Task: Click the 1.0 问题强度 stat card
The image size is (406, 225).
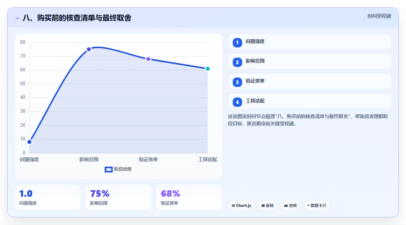Action: tap(47, 197)
